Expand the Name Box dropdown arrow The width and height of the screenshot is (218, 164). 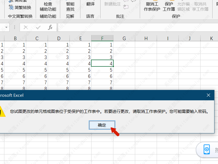(x=6, y=27)
